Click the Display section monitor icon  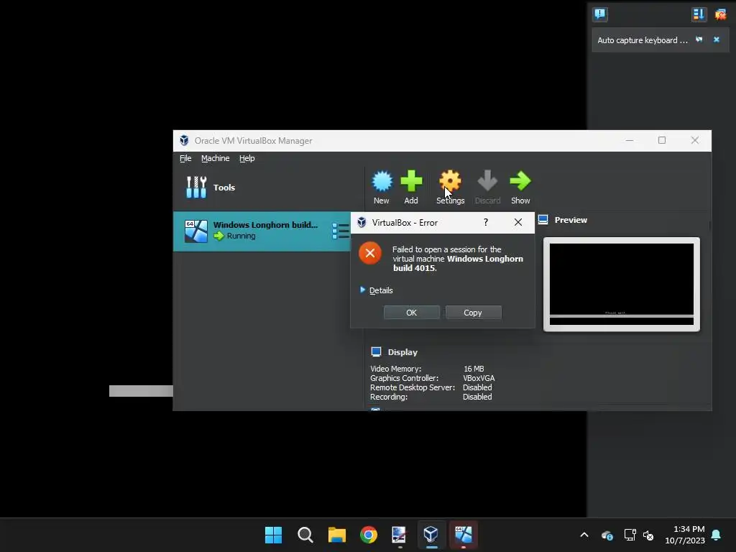click(376, 351)
